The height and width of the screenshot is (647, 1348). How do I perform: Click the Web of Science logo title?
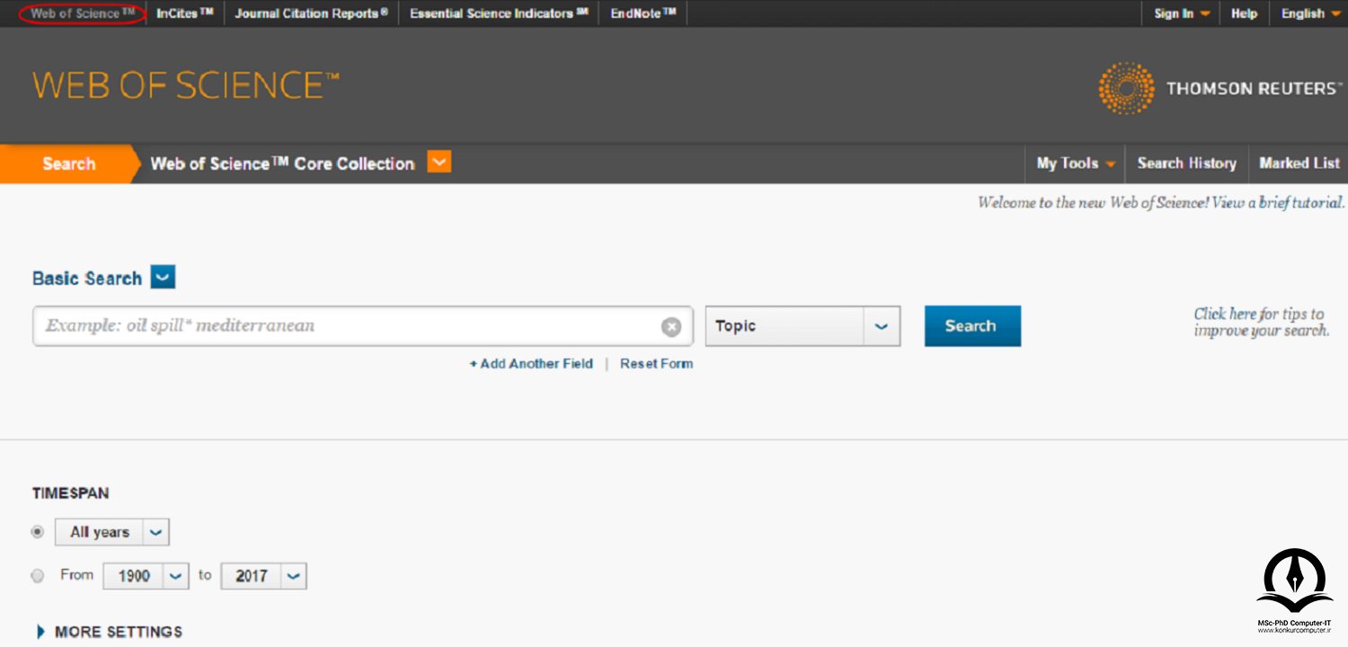[186, 85]
